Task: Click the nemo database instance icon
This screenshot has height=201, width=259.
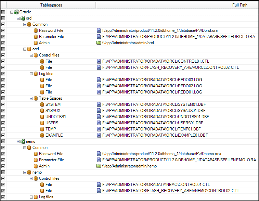Action: [23, 141]
